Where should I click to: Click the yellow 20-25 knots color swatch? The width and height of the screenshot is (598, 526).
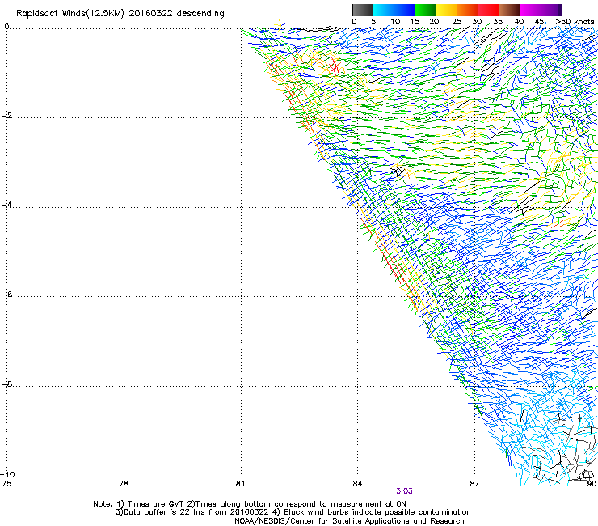[446, 10]
